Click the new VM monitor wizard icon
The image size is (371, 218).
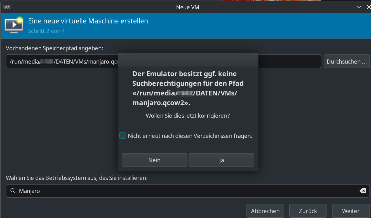click(x=14, y=25)
